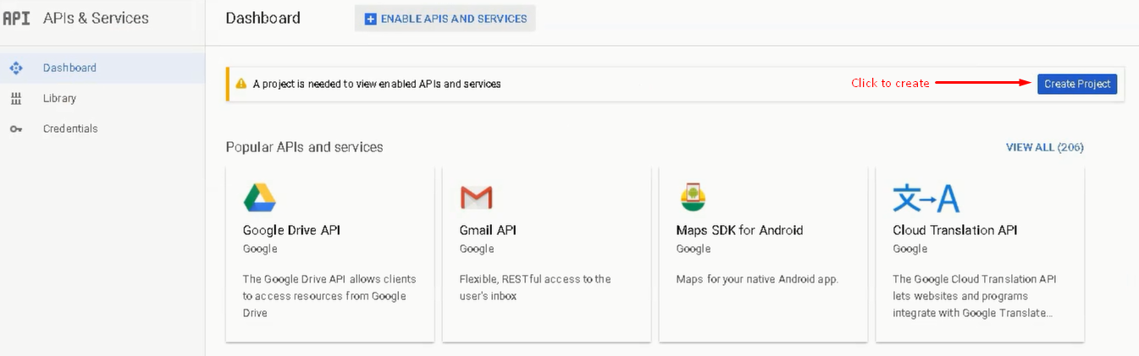Click the Google Drive API description text
The image size is (1139, 356).
pyautogui.click(x=329, y=296)
